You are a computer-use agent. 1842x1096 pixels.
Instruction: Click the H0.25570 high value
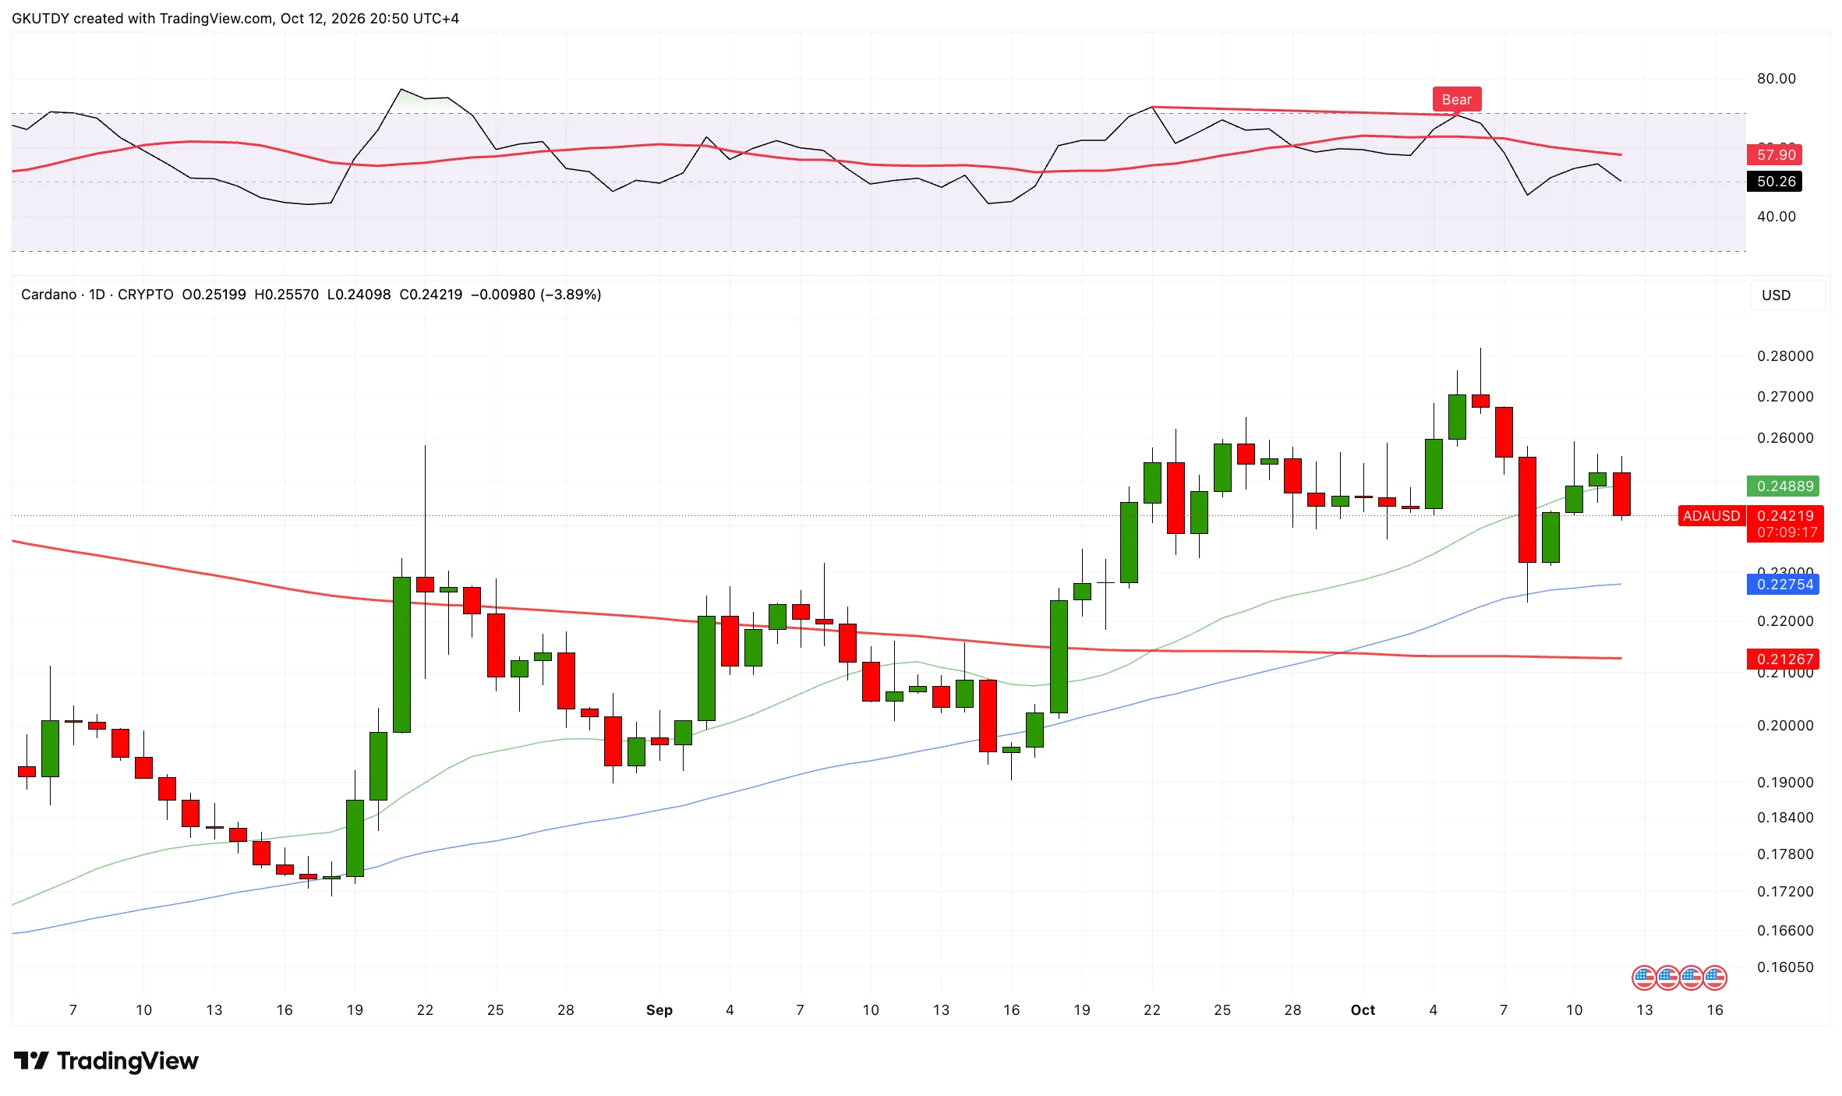point(286,295)
